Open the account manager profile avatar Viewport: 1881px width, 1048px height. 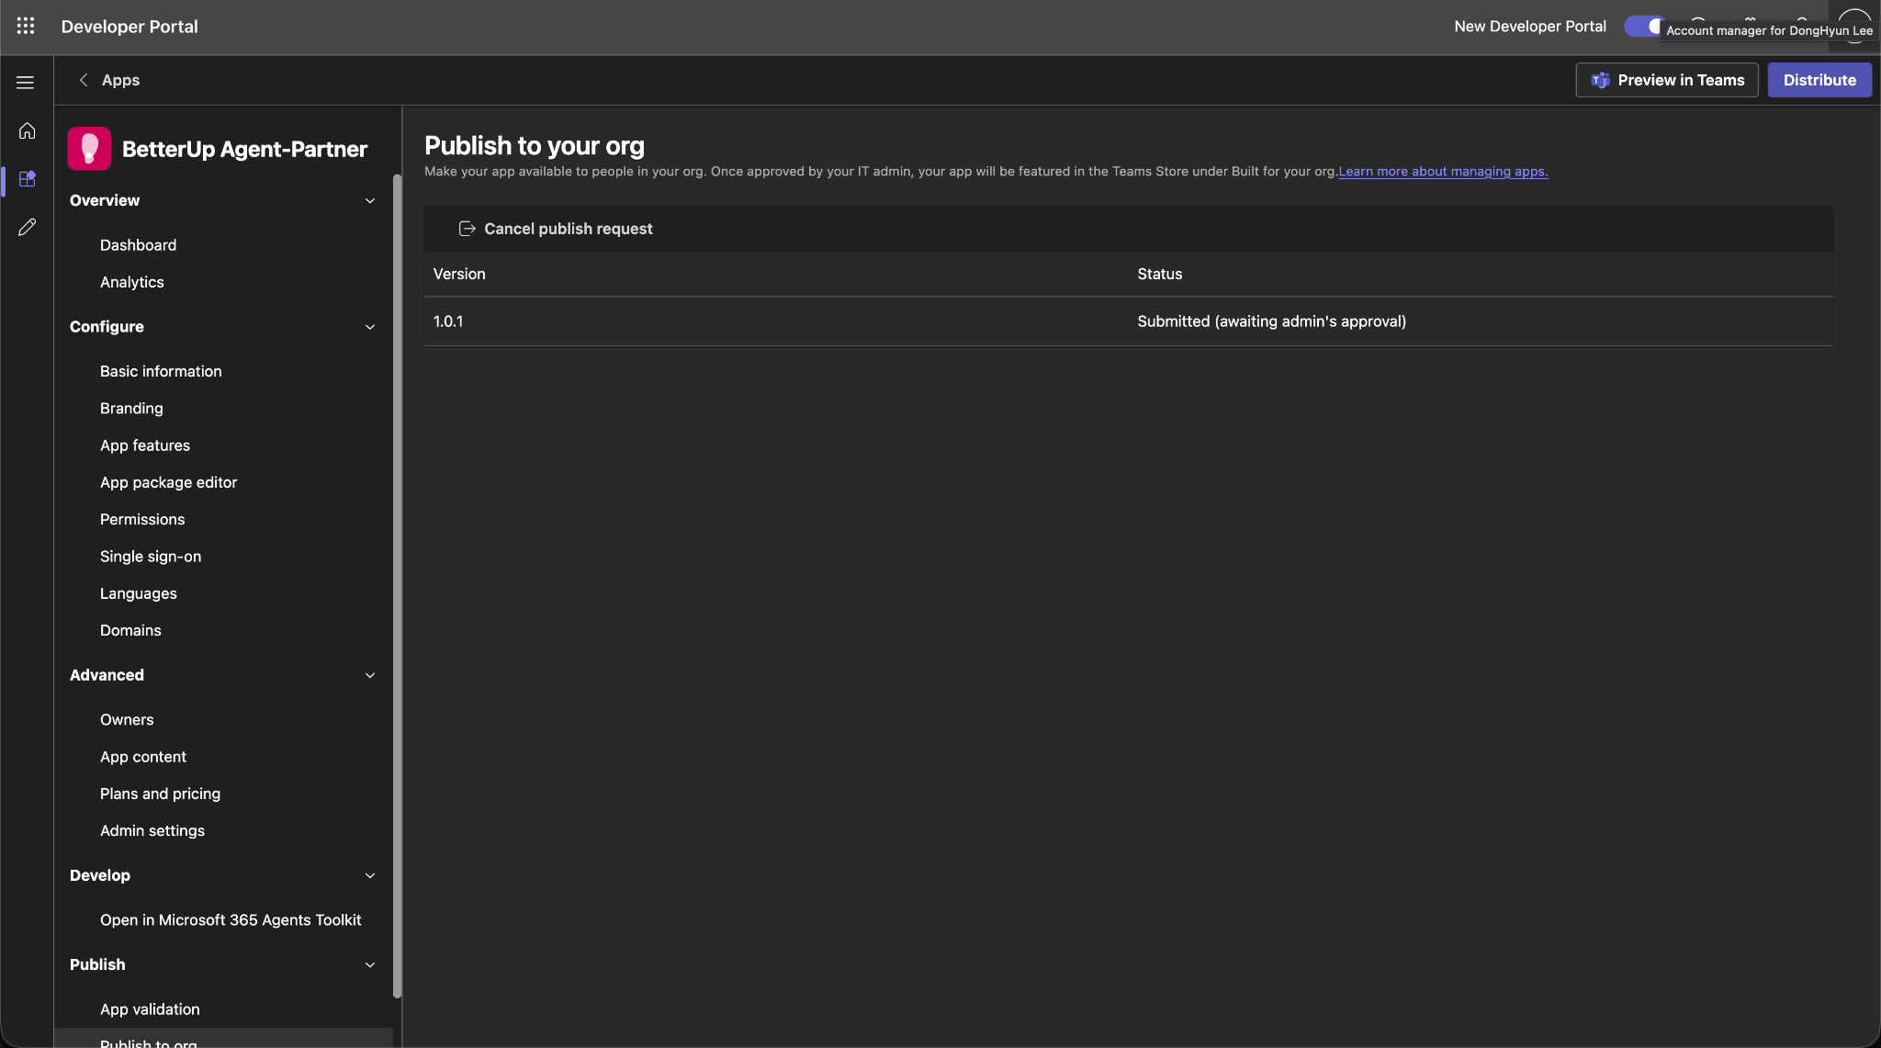(1854, 26)
